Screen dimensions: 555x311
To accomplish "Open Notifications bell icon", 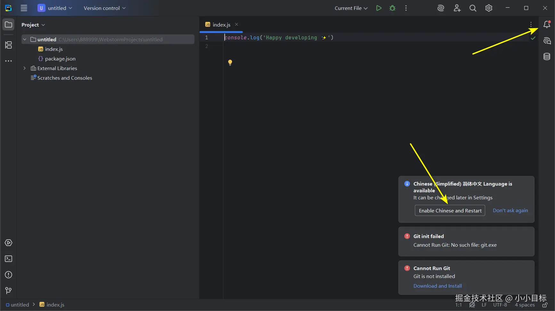I will [547, 24].
